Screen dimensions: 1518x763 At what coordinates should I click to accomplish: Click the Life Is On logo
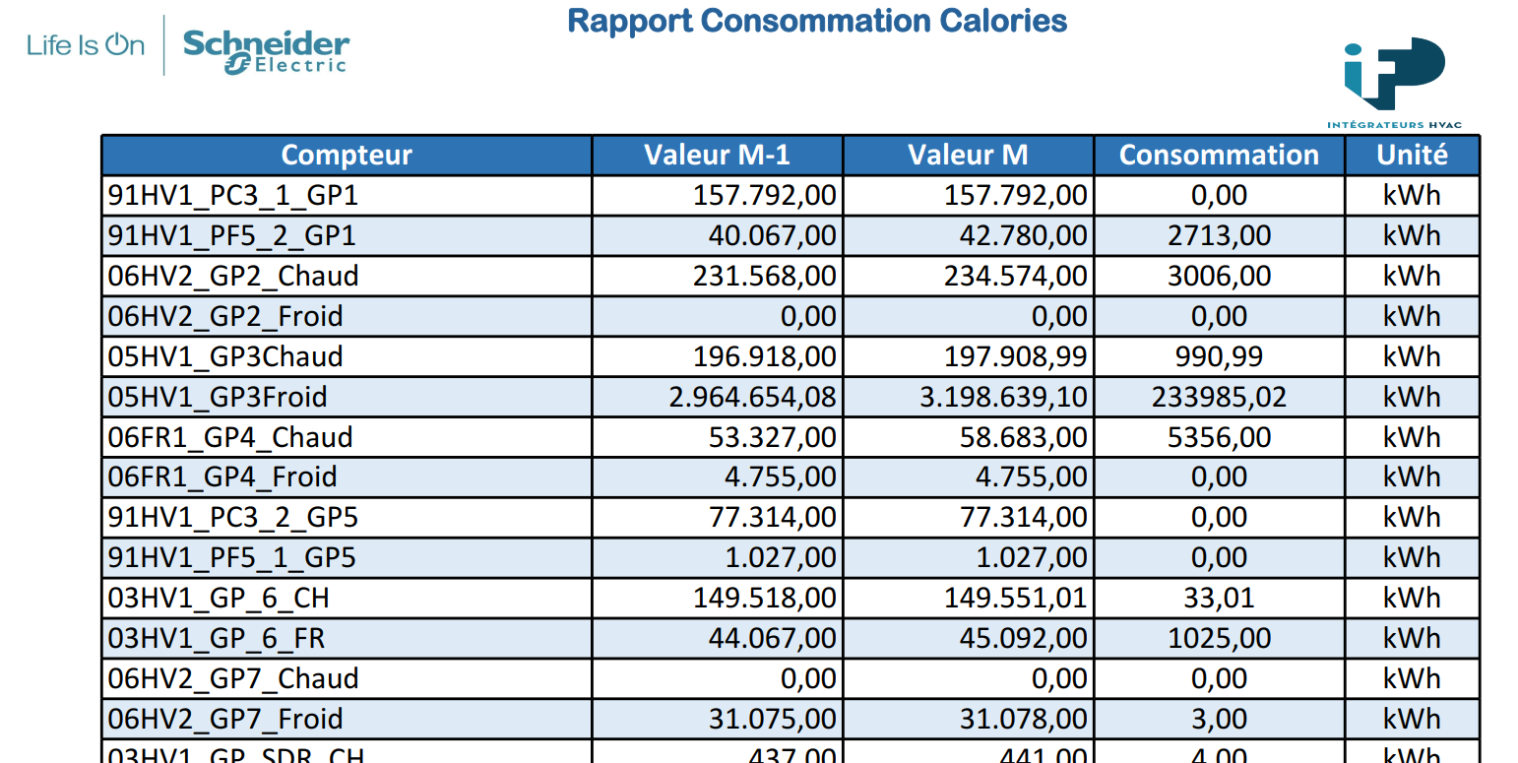click(86, 45)
